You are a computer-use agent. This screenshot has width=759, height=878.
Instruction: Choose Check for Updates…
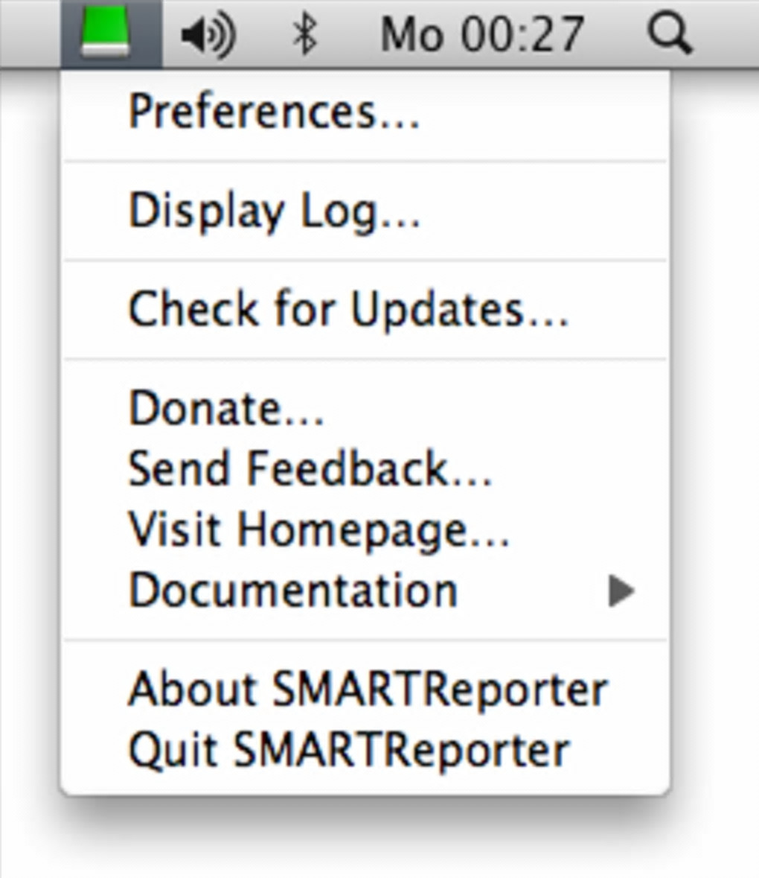point(348,309)
